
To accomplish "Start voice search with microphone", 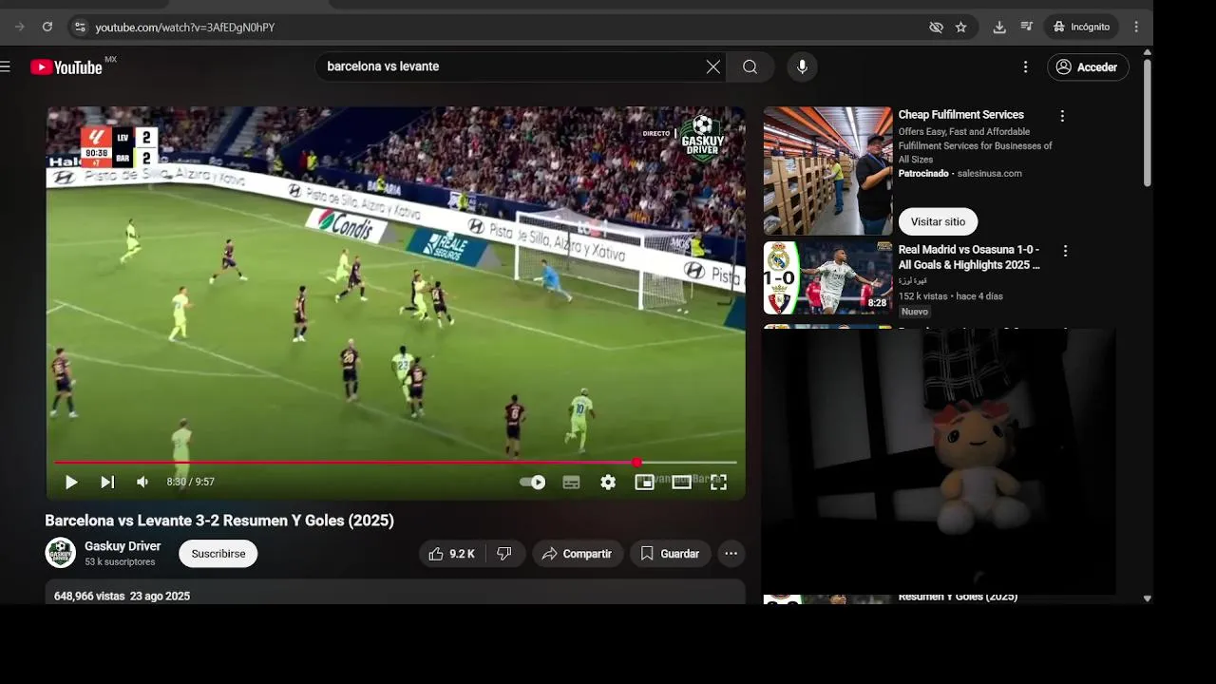I will 802,66.
